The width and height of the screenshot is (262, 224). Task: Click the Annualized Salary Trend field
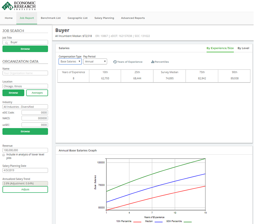click(25, 183)
